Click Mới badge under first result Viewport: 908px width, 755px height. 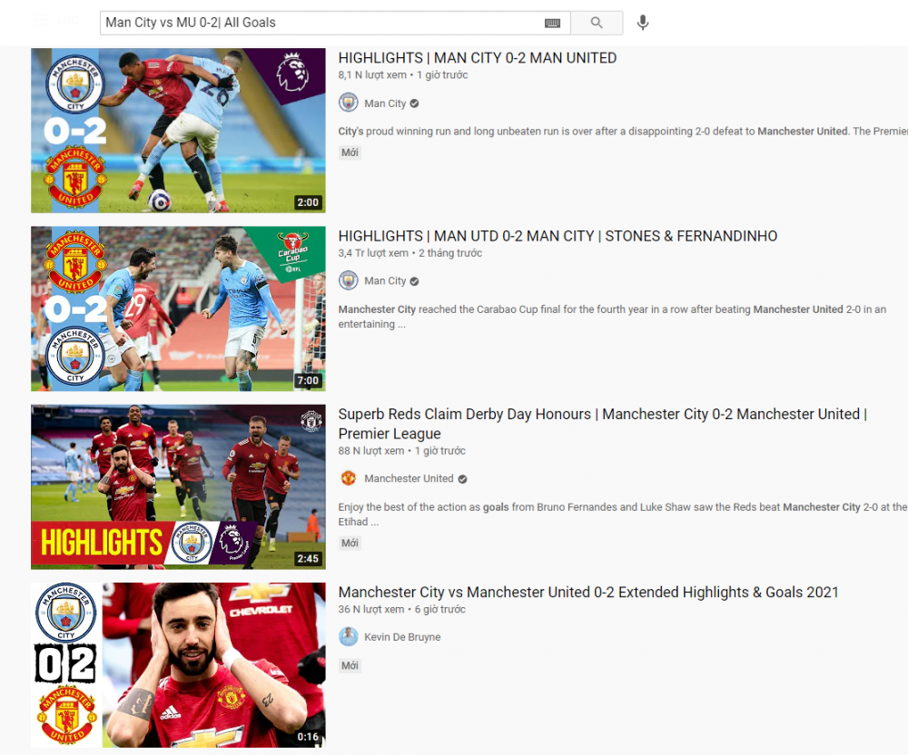[x=350, y=152]
